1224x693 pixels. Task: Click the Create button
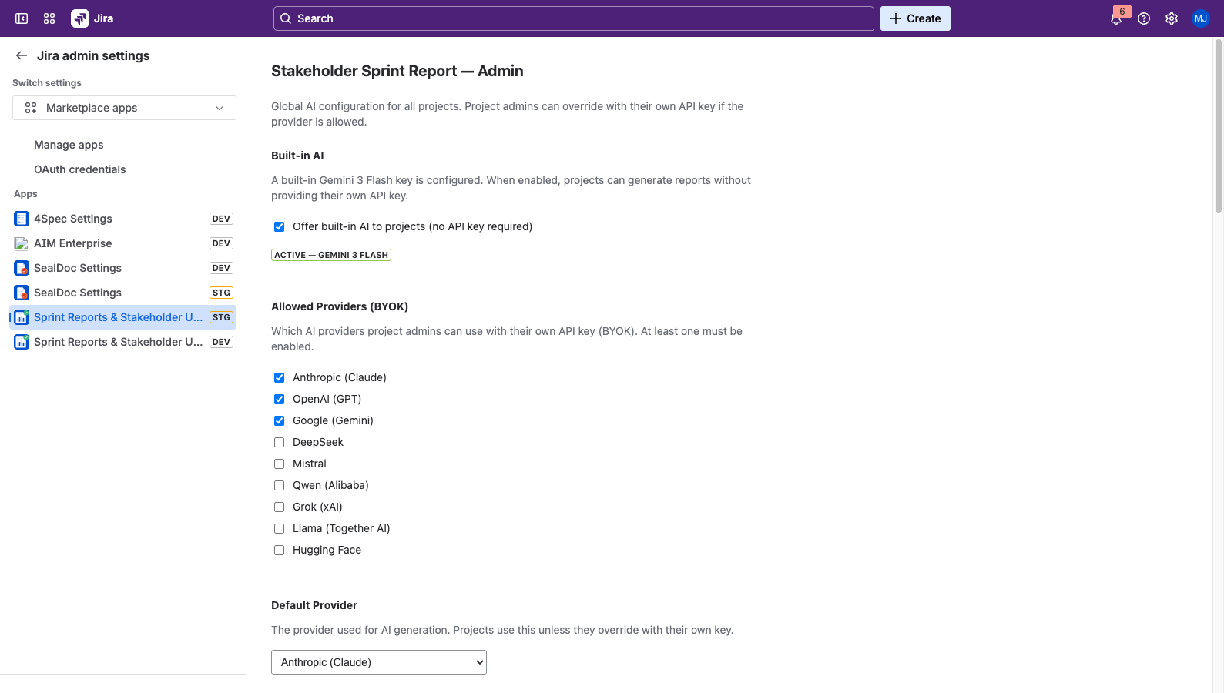point(915,18)
